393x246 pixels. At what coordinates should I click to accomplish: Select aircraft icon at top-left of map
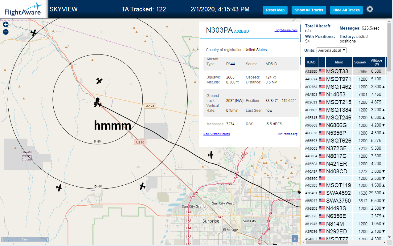[34, 32]
